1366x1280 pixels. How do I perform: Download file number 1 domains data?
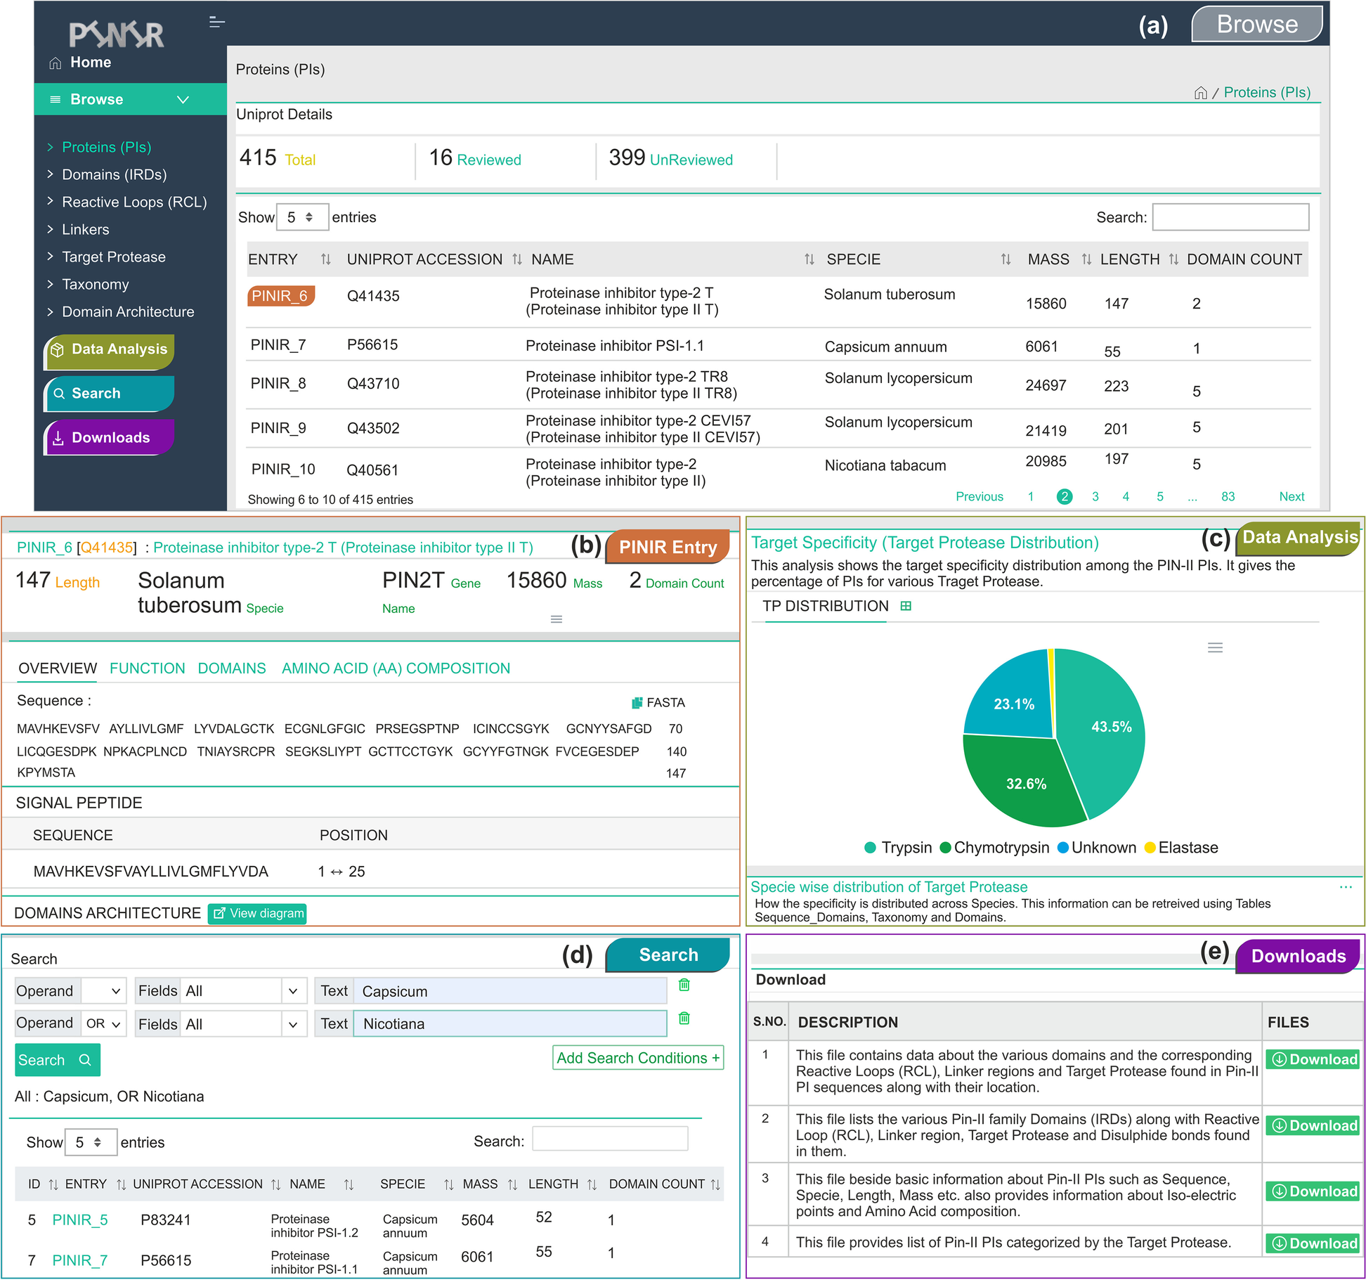tap(1313, 1059)
